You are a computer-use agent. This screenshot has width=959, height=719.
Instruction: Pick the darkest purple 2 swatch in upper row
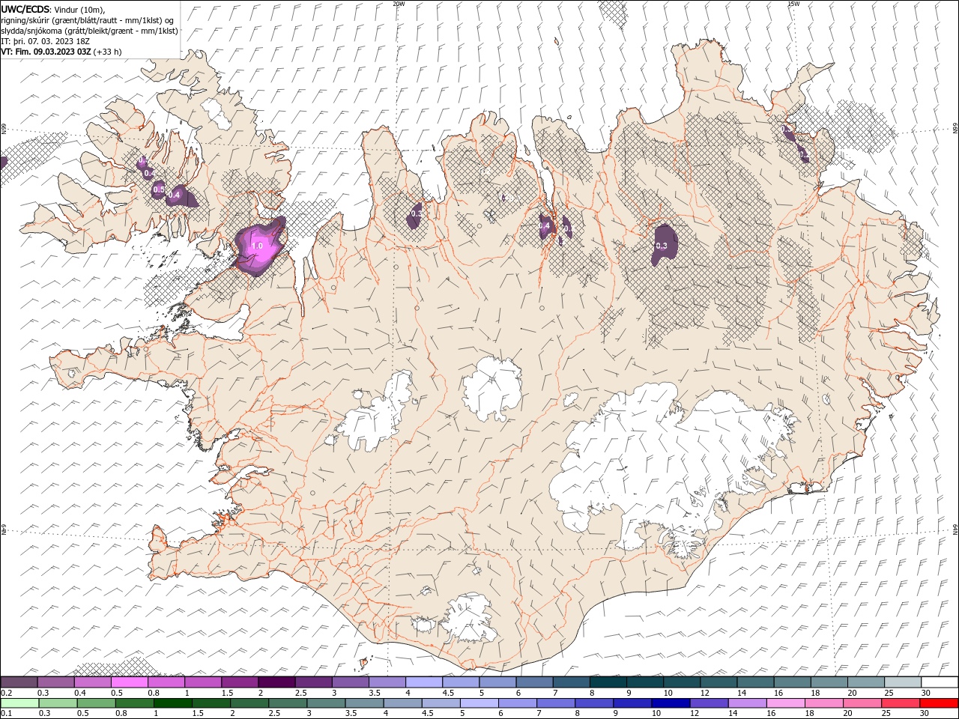276,682
